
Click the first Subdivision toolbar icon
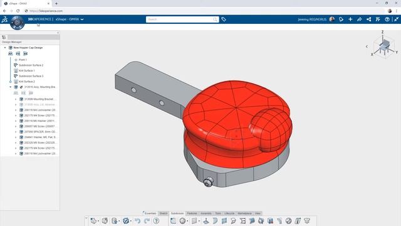173,220
